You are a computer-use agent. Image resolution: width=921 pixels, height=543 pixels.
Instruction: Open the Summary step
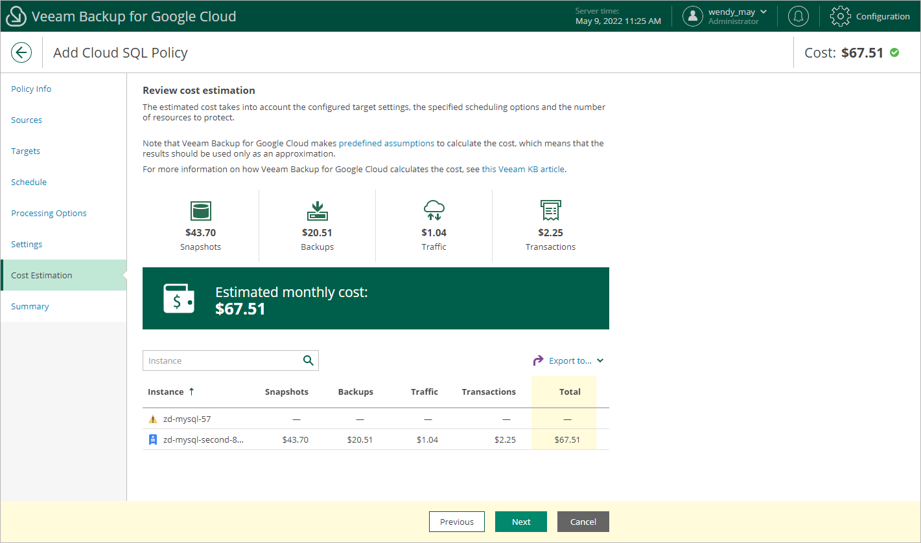coord(30,306)
